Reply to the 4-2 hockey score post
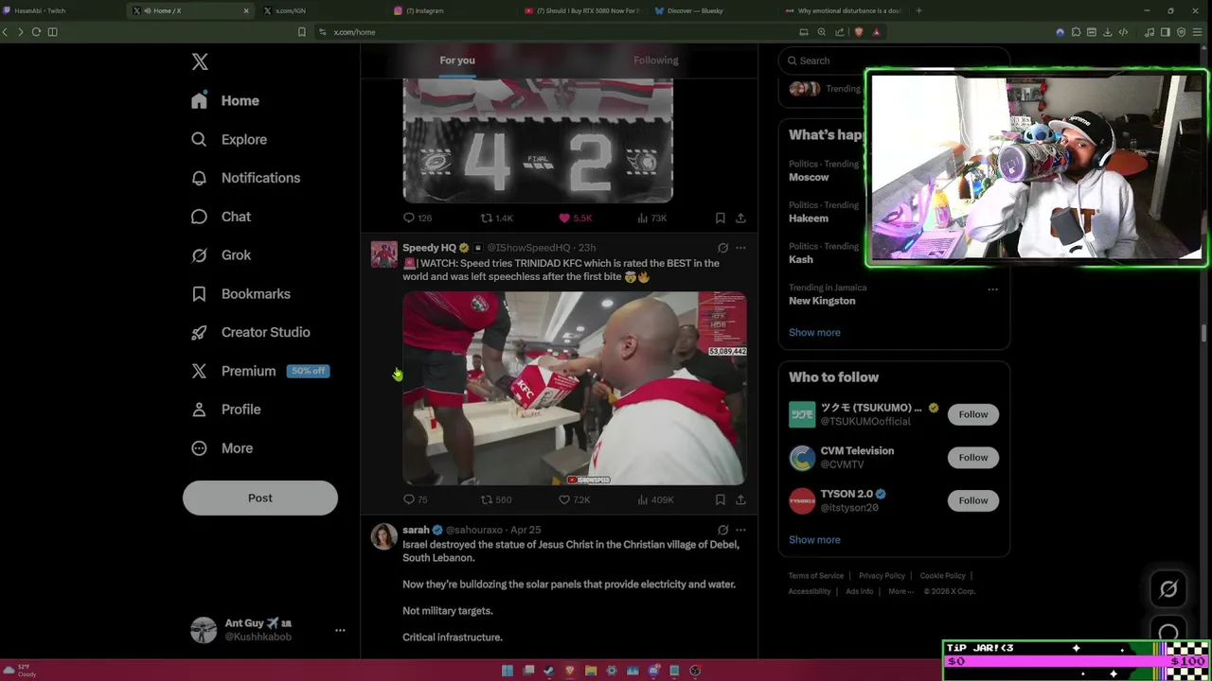Image resolution: width=1212 pixels, height=681 pixels. click(418, 218)
